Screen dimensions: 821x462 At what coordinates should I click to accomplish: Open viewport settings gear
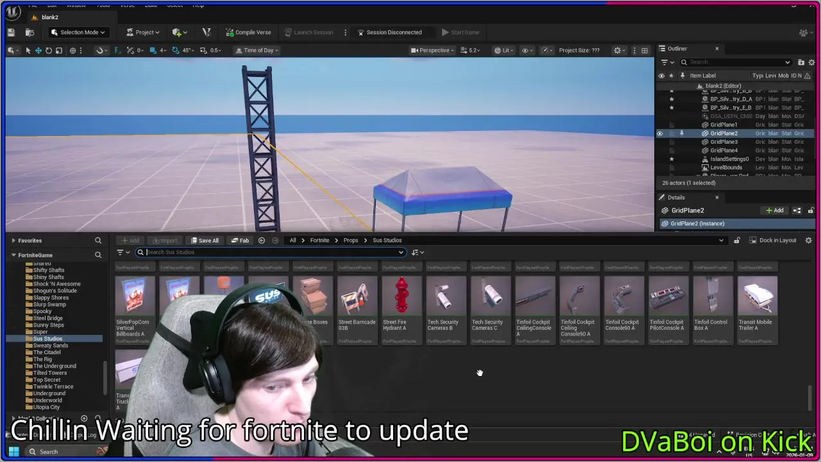[x=618, y=50]
